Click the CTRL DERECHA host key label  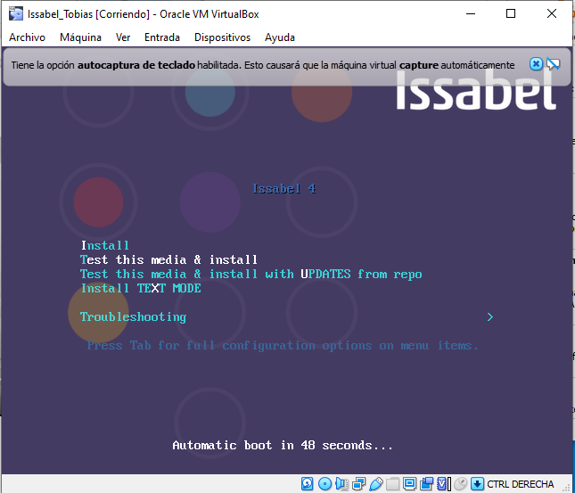point(520,484)
